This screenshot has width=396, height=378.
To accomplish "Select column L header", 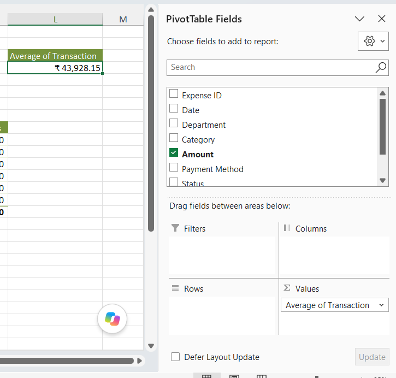I will 55,19.
